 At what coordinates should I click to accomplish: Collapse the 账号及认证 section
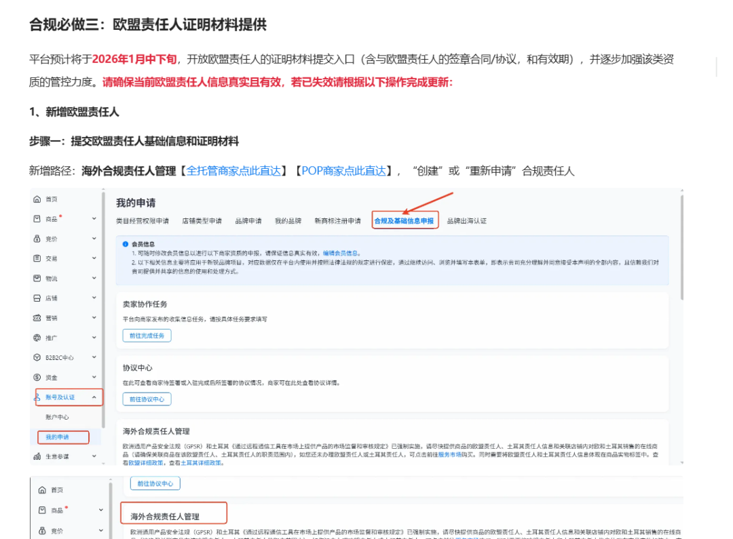point(93,399)
